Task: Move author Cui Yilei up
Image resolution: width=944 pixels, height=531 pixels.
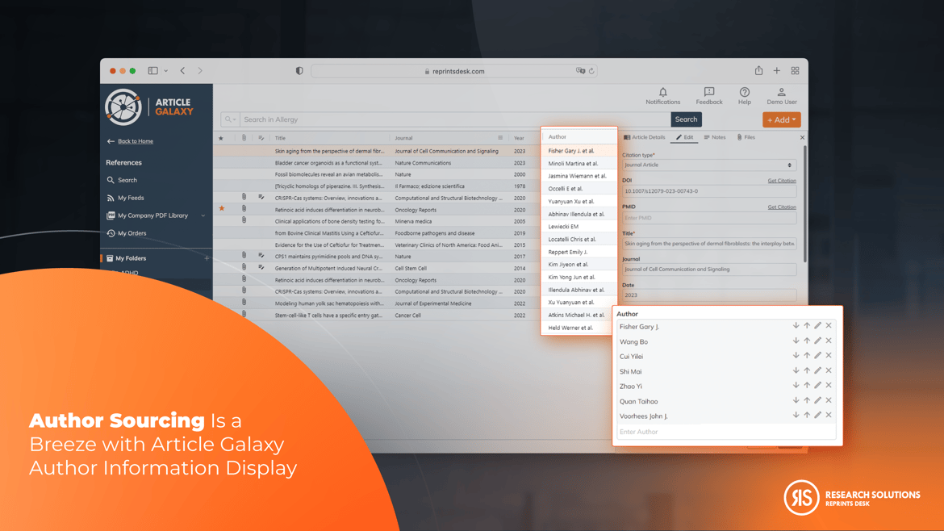Action: point(807,356)
